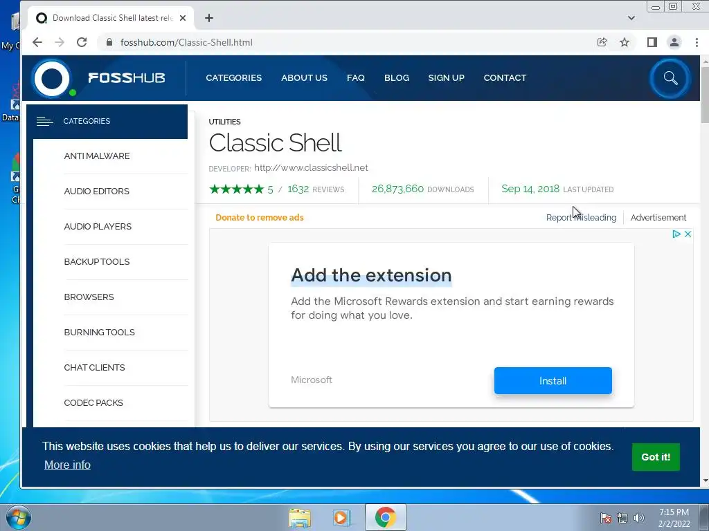The width and height of the screenshot is (709, 531).
Task: Click the Utilities breadcrumb label
Action: (x=225, y=122)
